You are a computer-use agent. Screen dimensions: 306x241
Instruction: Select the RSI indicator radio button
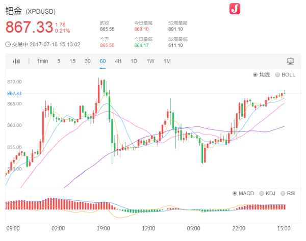283,193
